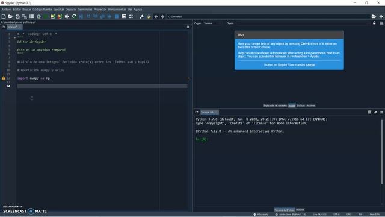Debug step return icon
This screenshot has width=385, height=217.
102,16
